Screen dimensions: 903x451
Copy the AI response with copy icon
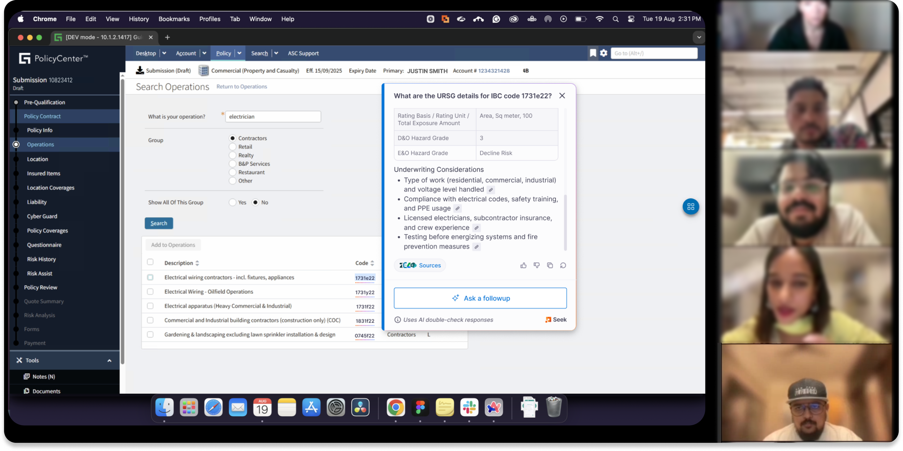(x=550, y=266)
